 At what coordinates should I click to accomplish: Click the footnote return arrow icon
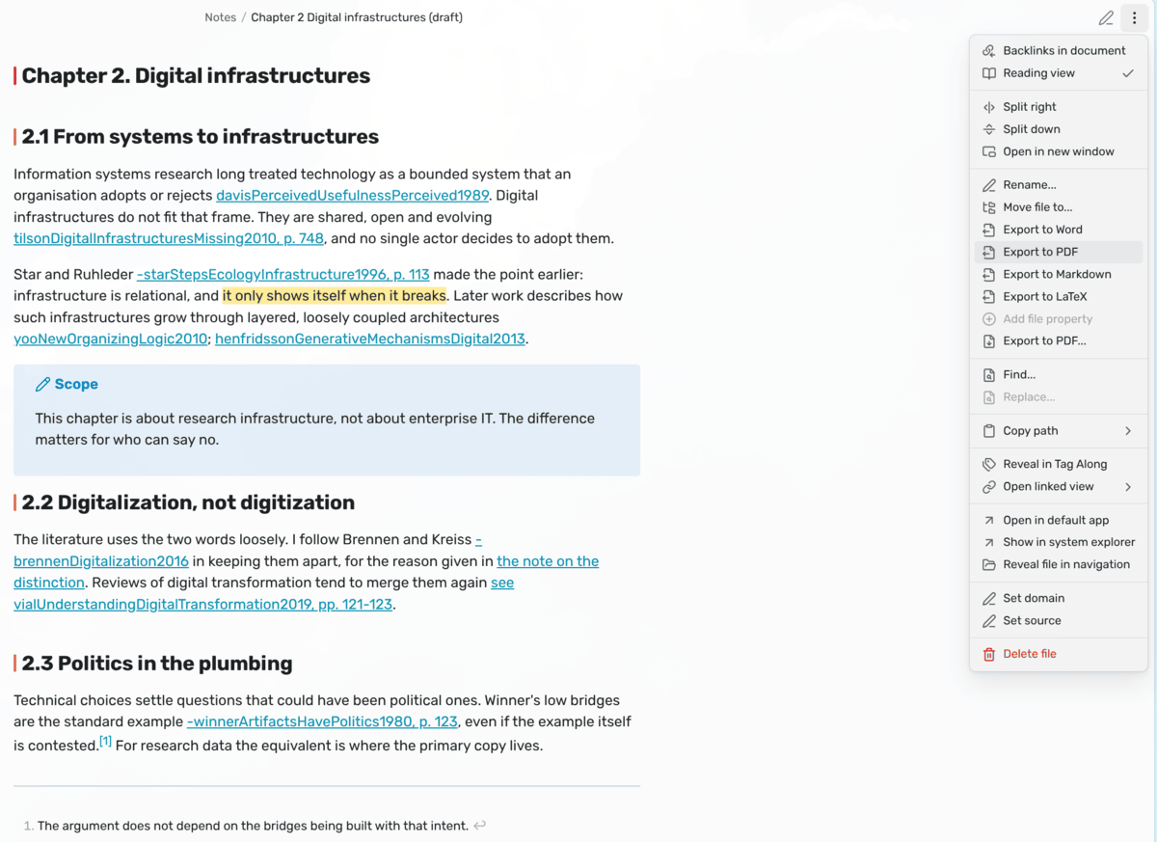click(479, 826)
